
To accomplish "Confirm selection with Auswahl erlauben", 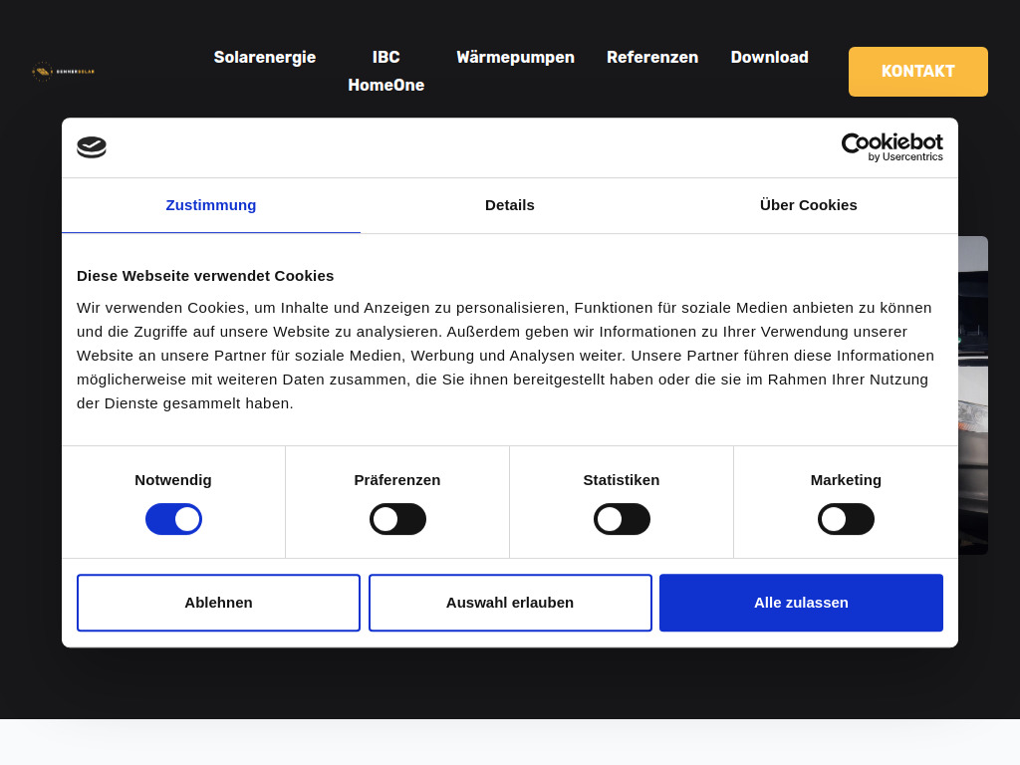I will [x=509, y=603].
